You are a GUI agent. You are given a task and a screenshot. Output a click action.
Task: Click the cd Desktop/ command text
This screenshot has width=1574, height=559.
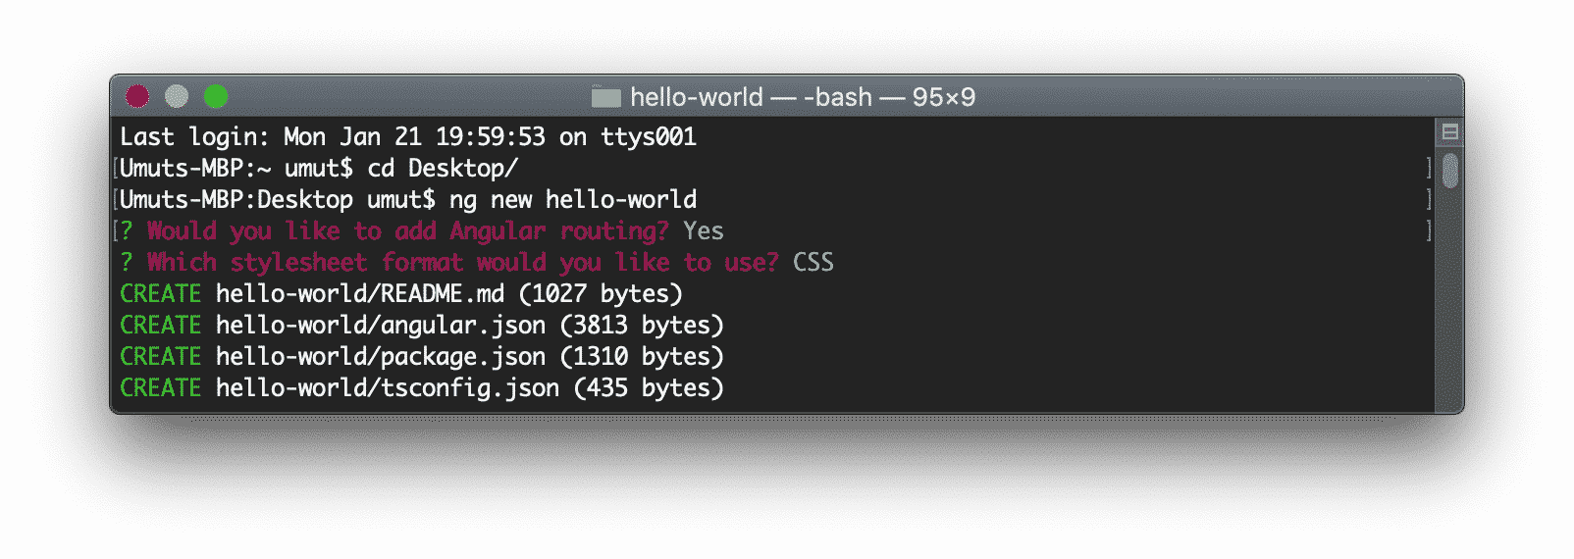443,168
